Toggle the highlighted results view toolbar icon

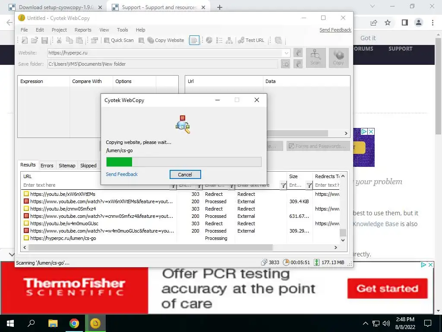(x=194, y=40)
